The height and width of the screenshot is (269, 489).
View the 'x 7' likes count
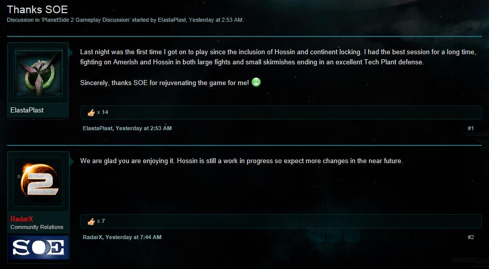[101, 221]
